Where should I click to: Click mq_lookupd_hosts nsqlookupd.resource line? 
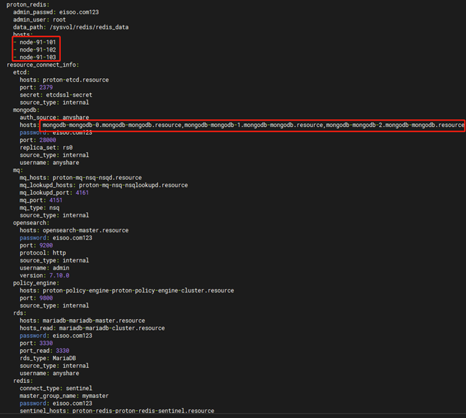pos(104,185)
